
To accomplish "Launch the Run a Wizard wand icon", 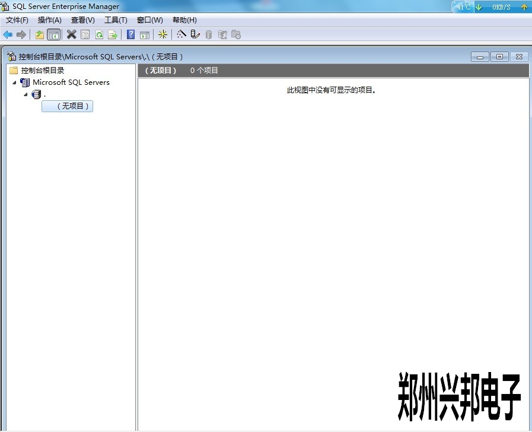I will point(181,34).
